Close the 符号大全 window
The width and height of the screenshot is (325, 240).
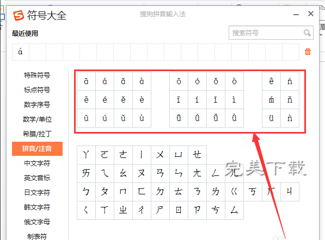[311, 14]
